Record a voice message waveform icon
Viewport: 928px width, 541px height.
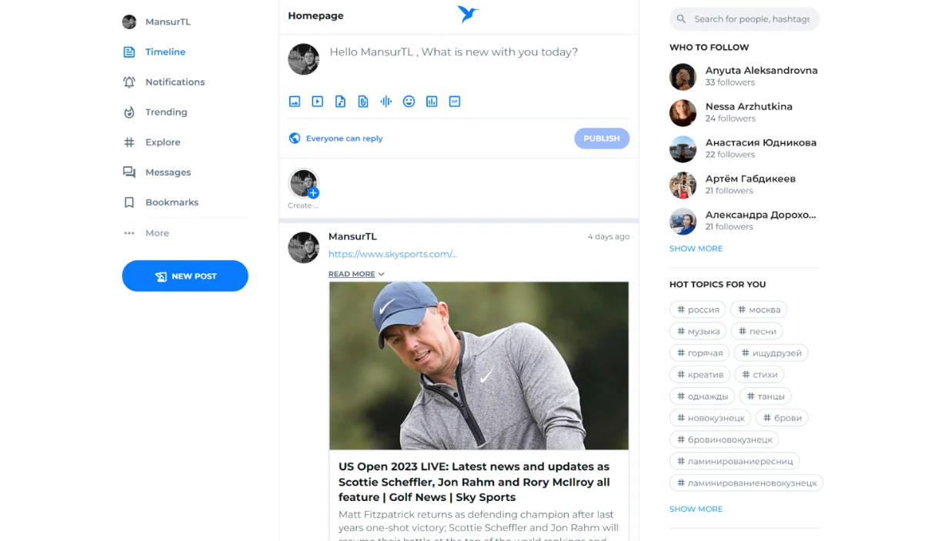[x=386, y=102]
